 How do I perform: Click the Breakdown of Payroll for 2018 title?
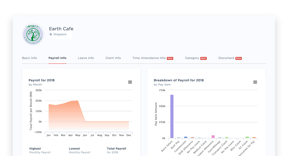pos(179,80)
